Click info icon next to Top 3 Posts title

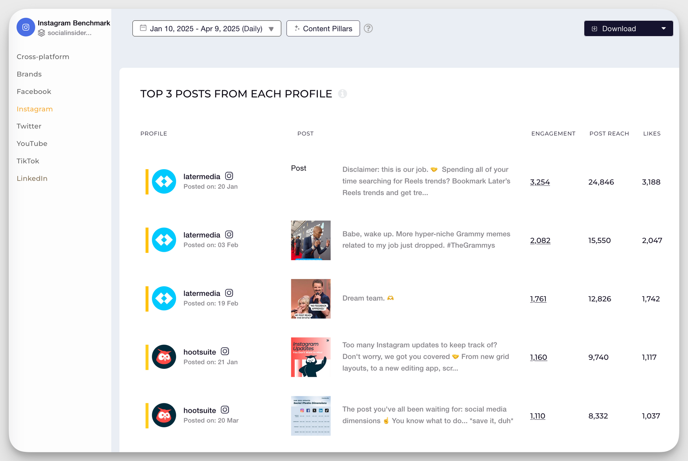click(342, 94)
